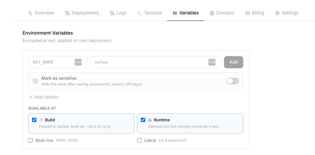
Task: Click 'Encrypted at rest' description text
Action: click(67, 41)
